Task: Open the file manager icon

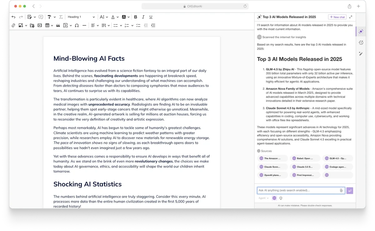Action: [32, 25]
